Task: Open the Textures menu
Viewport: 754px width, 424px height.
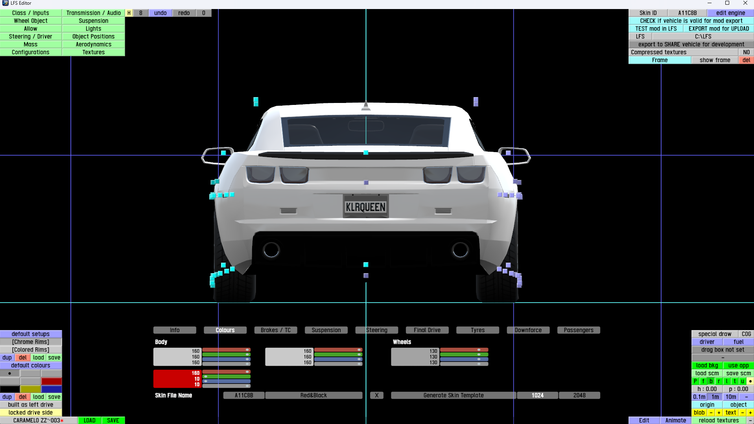Action: (94, 52)
